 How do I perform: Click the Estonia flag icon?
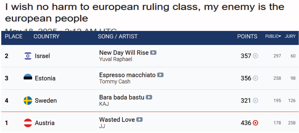point(28,78)
